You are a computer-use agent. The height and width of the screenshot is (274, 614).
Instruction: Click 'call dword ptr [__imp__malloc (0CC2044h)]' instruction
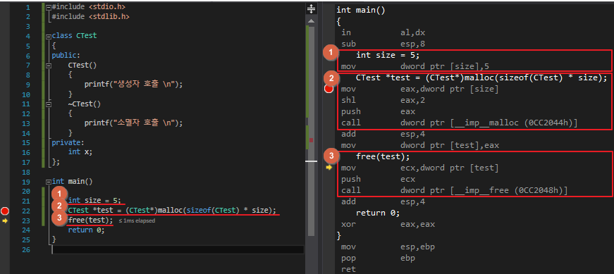pyautogui.click(x=459, y=123)
